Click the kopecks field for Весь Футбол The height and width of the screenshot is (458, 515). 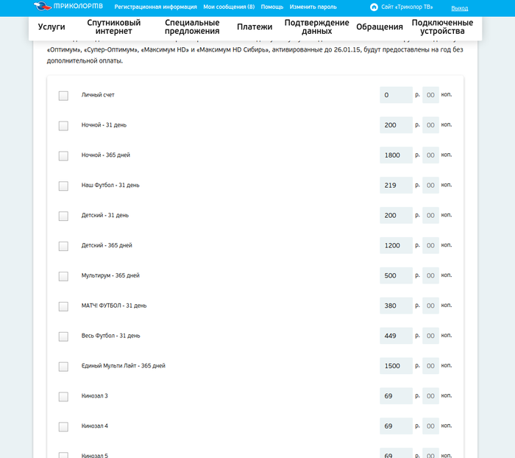coord(430,336)
